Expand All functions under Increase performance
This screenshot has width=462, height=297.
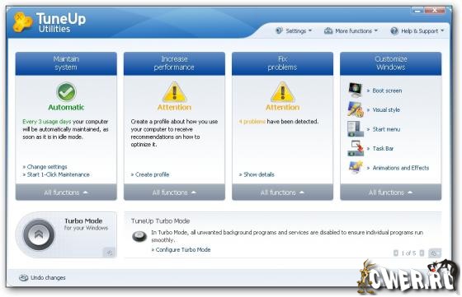pos(174,193)
